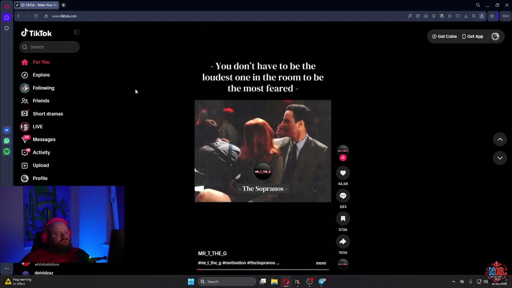Open Opera bookmark heart in address bar
The height and width of the screenshot is (288, 512).
tap(458, 16)
